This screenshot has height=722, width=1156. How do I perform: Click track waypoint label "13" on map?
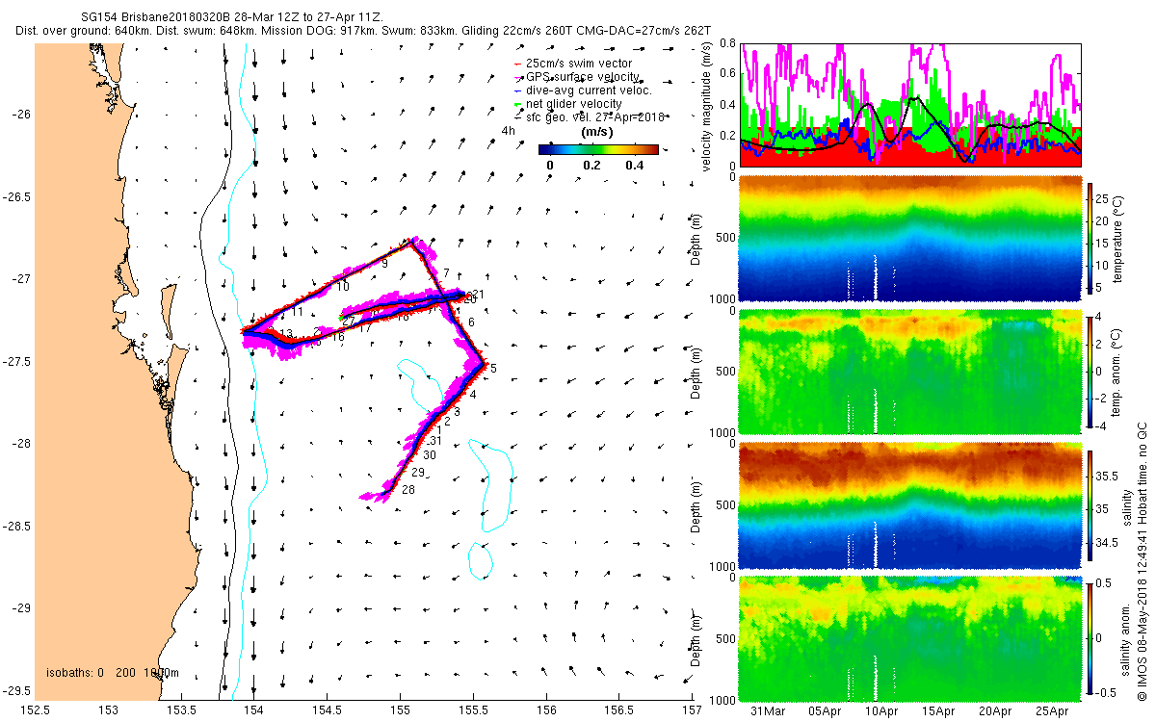(x=286, y=334)
